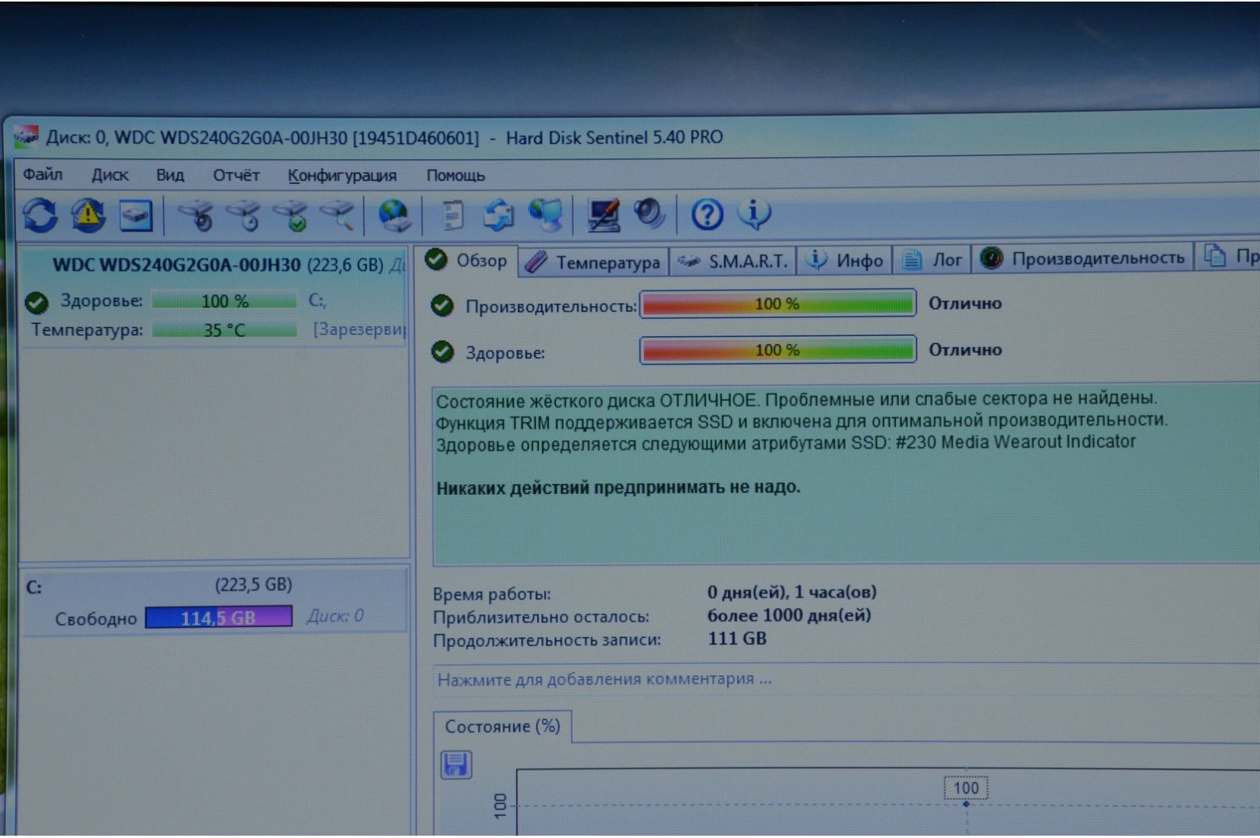
Task: Open the Вид menu
Action: click(170, 175)
